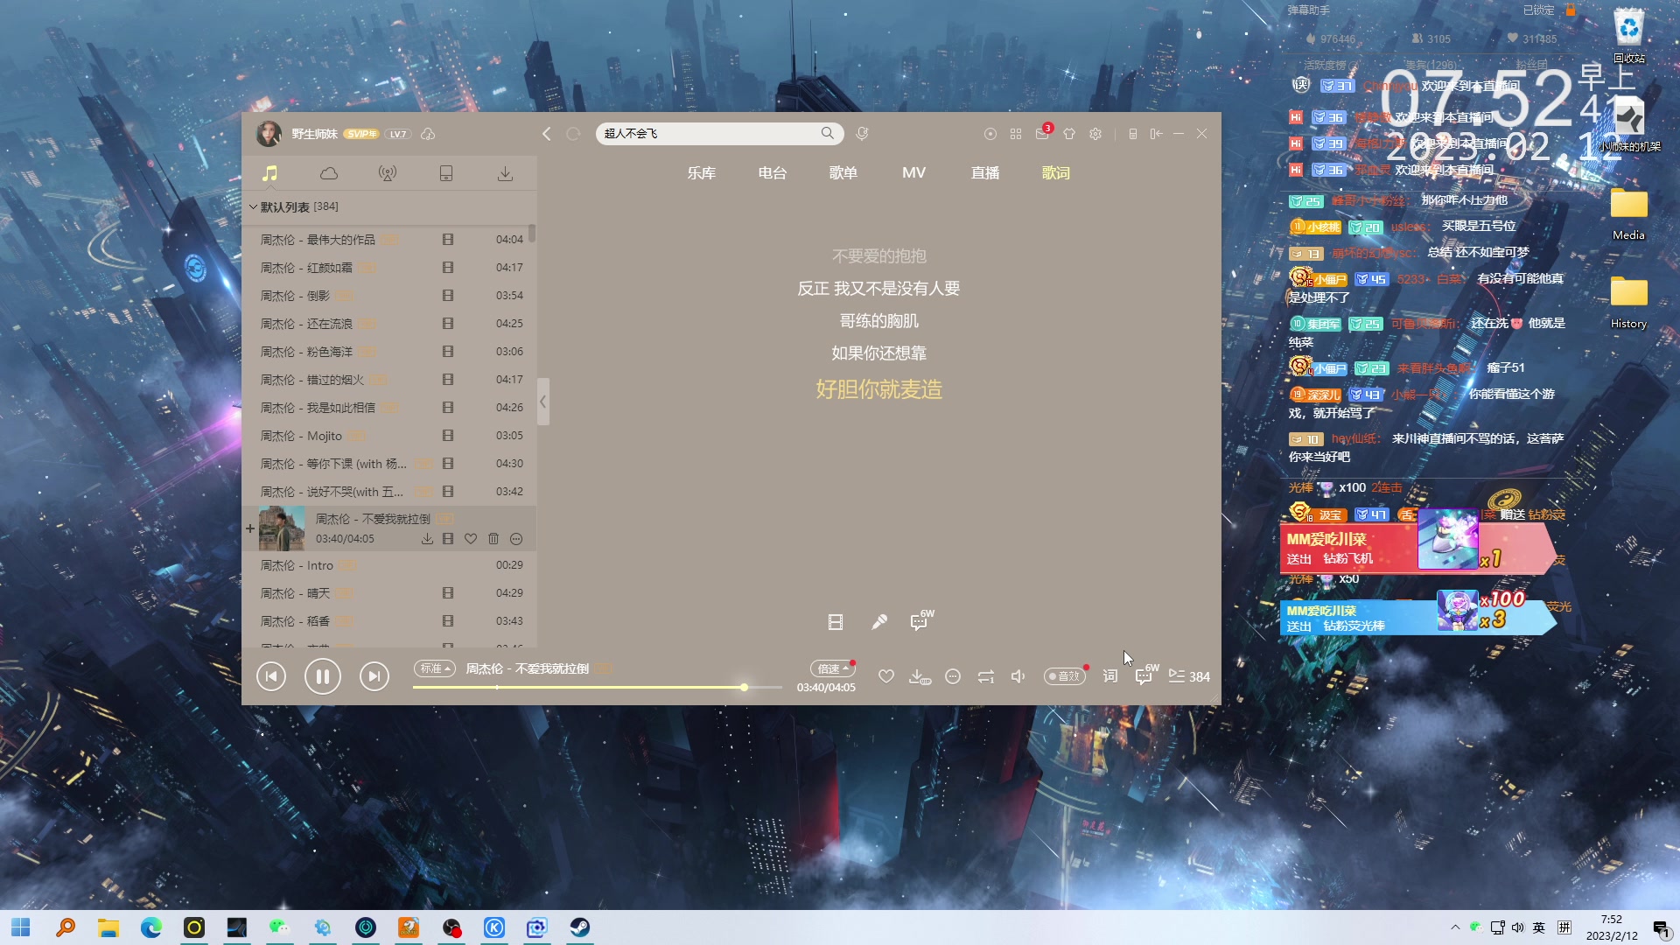The image size is (1680, 945).
Task: Like the playing song in playlist row
Action: 471,539
